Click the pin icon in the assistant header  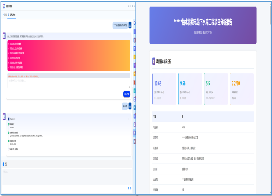pyautogui.click(x=132, y=6)
